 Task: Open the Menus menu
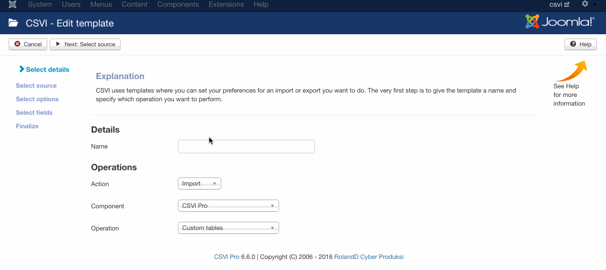pyautogui.click(x=101, y=4)
